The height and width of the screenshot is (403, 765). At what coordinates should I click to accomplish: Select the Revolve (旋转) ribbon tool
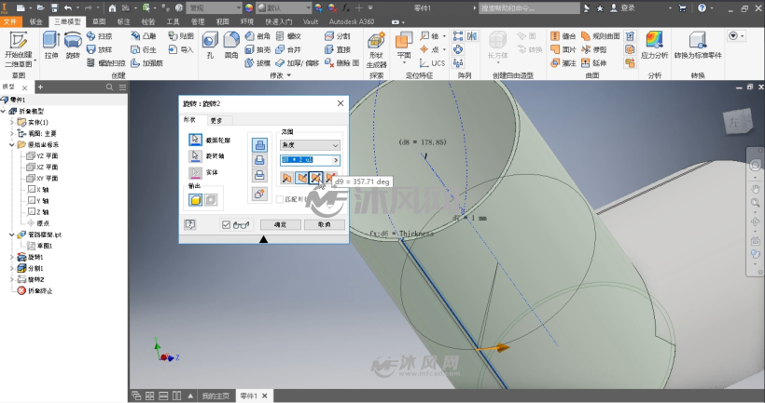coord(73,45)
